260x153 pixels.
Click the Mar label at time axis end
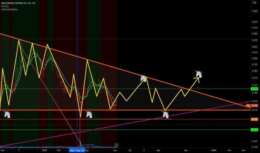coord(244,150)
